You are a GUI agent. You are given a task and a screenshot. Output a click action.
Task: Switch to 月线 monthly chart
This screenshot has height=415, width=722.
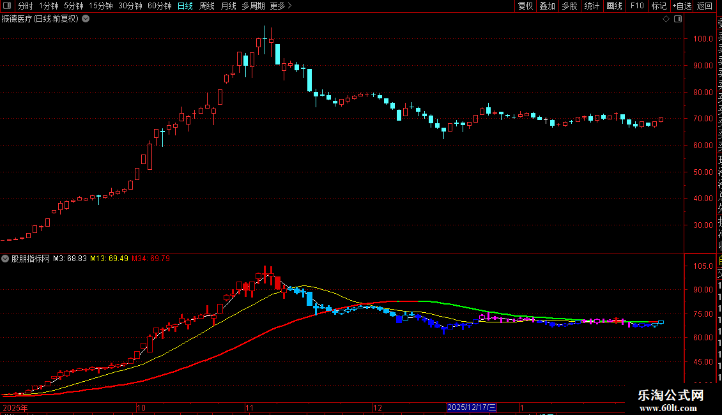228,6
